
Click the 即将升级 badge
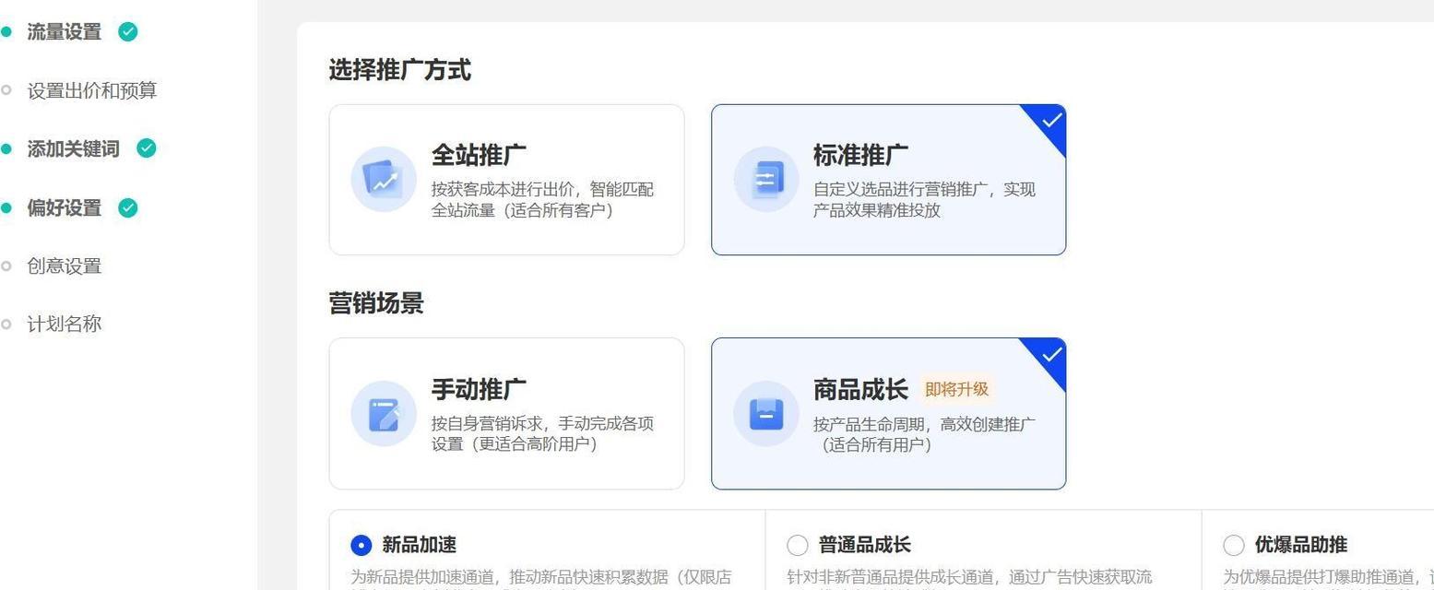[956, 389]
